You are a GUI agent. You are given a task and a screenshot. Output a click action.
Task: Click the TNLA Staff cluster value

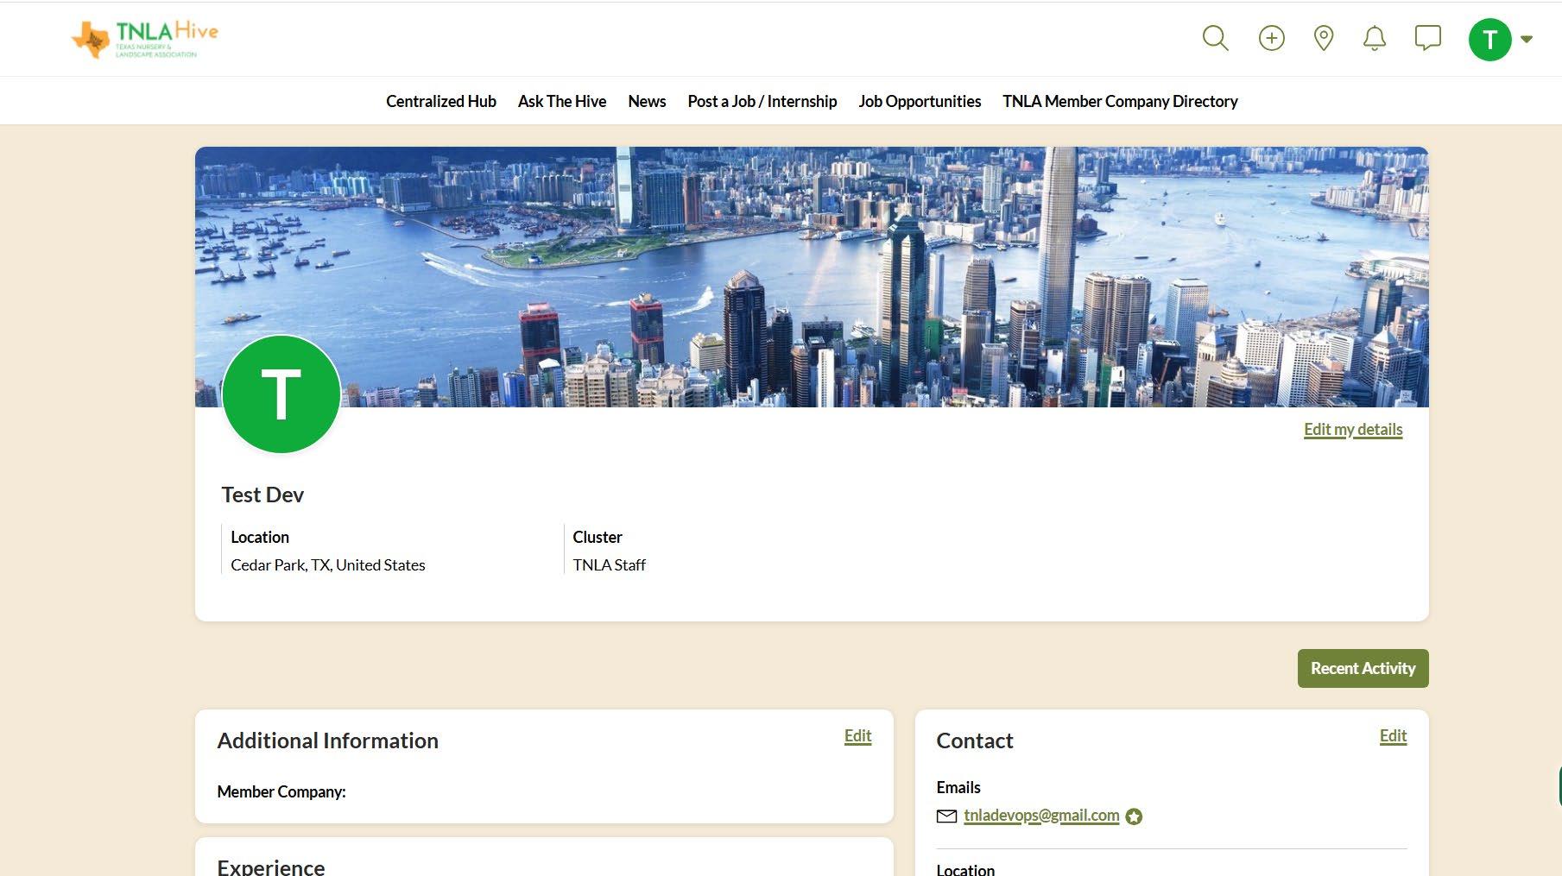(609, 564)
